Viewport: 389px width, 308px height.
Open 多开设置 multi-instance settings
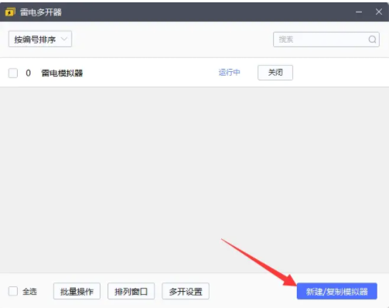click(x=186, y=291)
